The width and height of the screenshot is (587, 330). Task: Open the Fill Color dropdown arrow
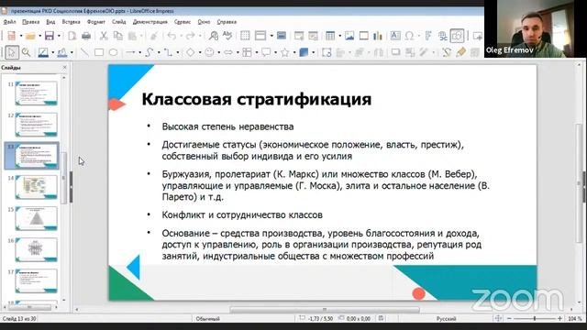pyautogui.click(x=72, y=52)
